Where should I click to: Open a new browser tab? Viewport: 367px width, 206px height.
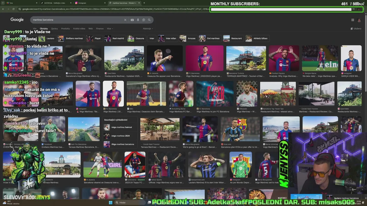coord(144,3)
